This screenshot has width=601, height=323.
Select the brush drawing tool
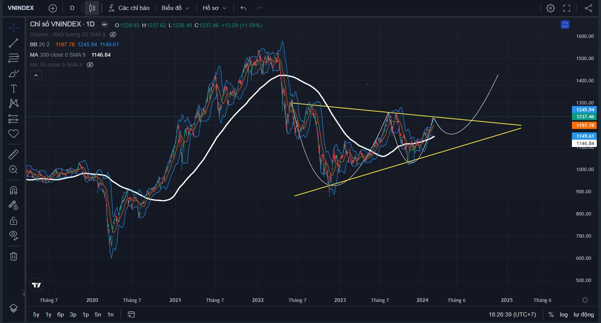coord(13,73)
